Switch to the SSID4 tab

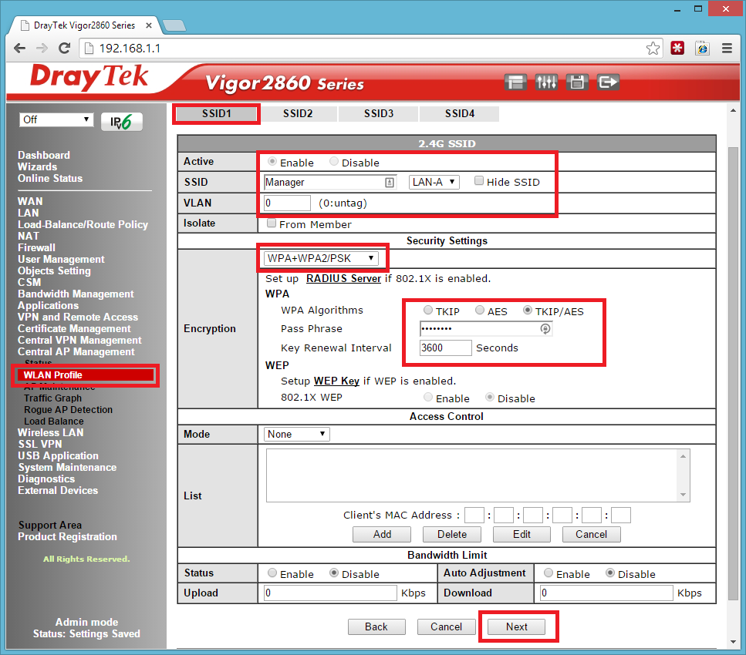[x=460, y=114]
